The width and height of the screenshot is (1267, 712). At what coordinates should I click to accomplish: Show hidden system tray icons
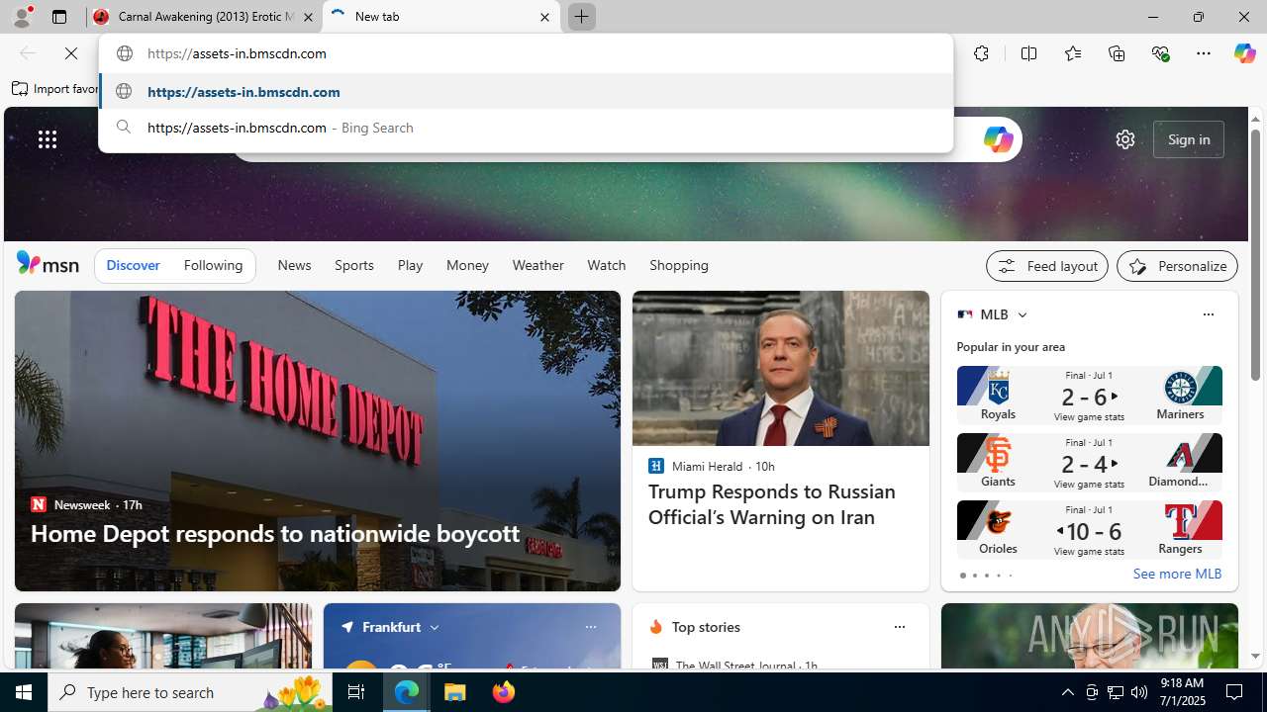point(1067,692)
